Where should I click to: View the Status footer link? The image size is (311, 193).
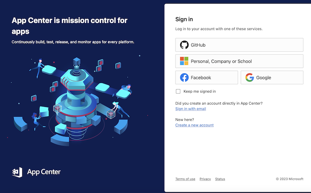click(220, 179)
